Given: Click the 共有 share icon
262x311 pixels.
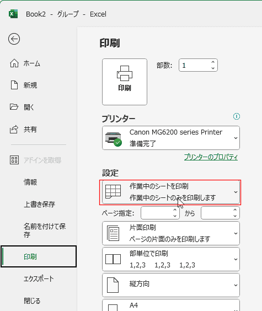Looking at the screenshot, I should tap(14, 129).
